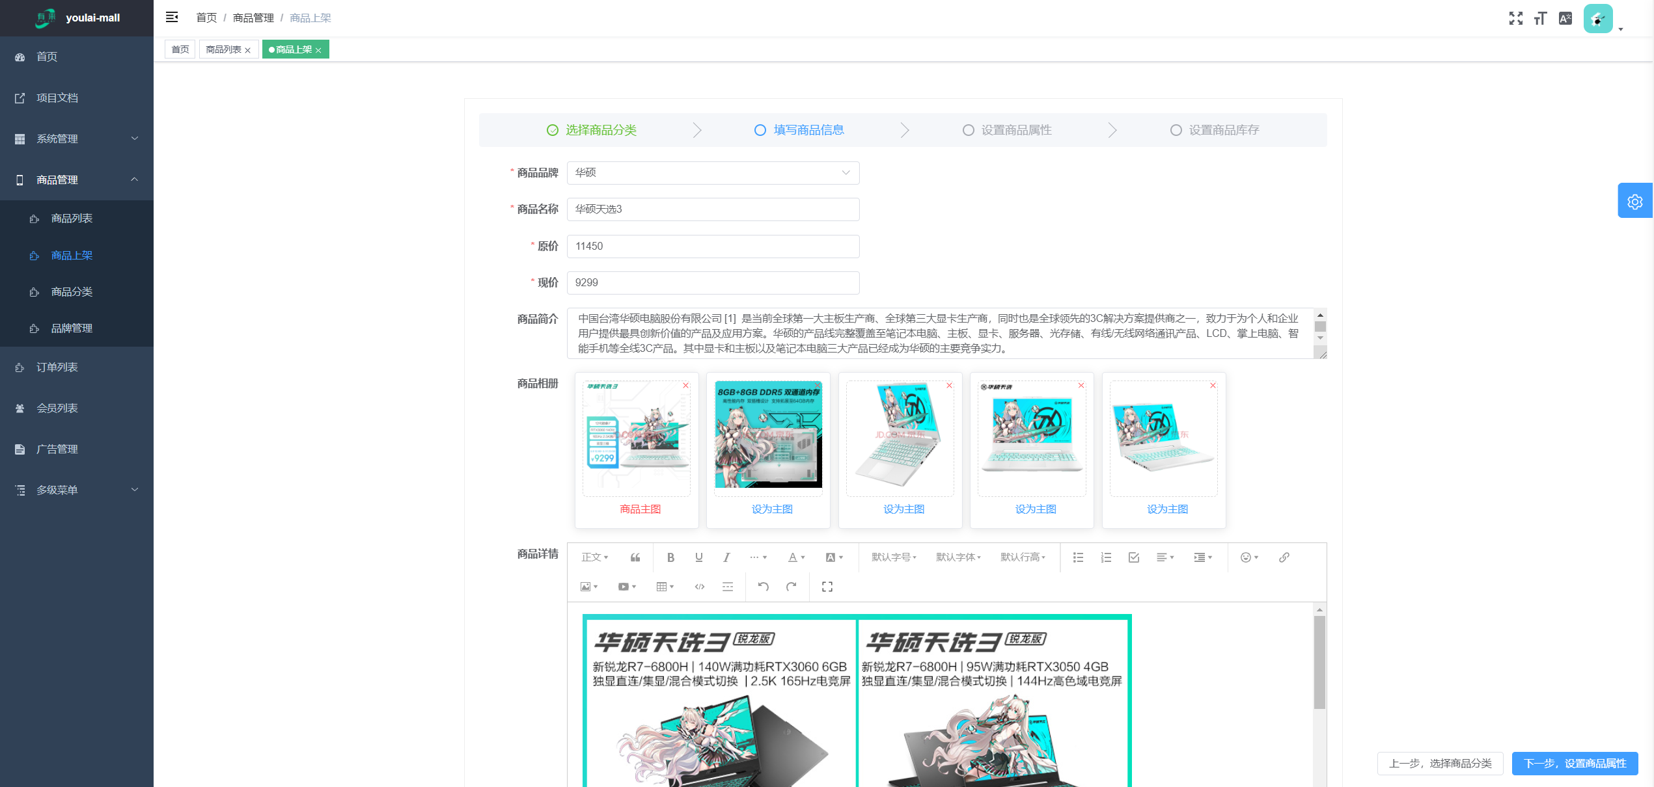Click the underline formatting icon
This screenshot has width=1654, height=787.
point(698,557)
